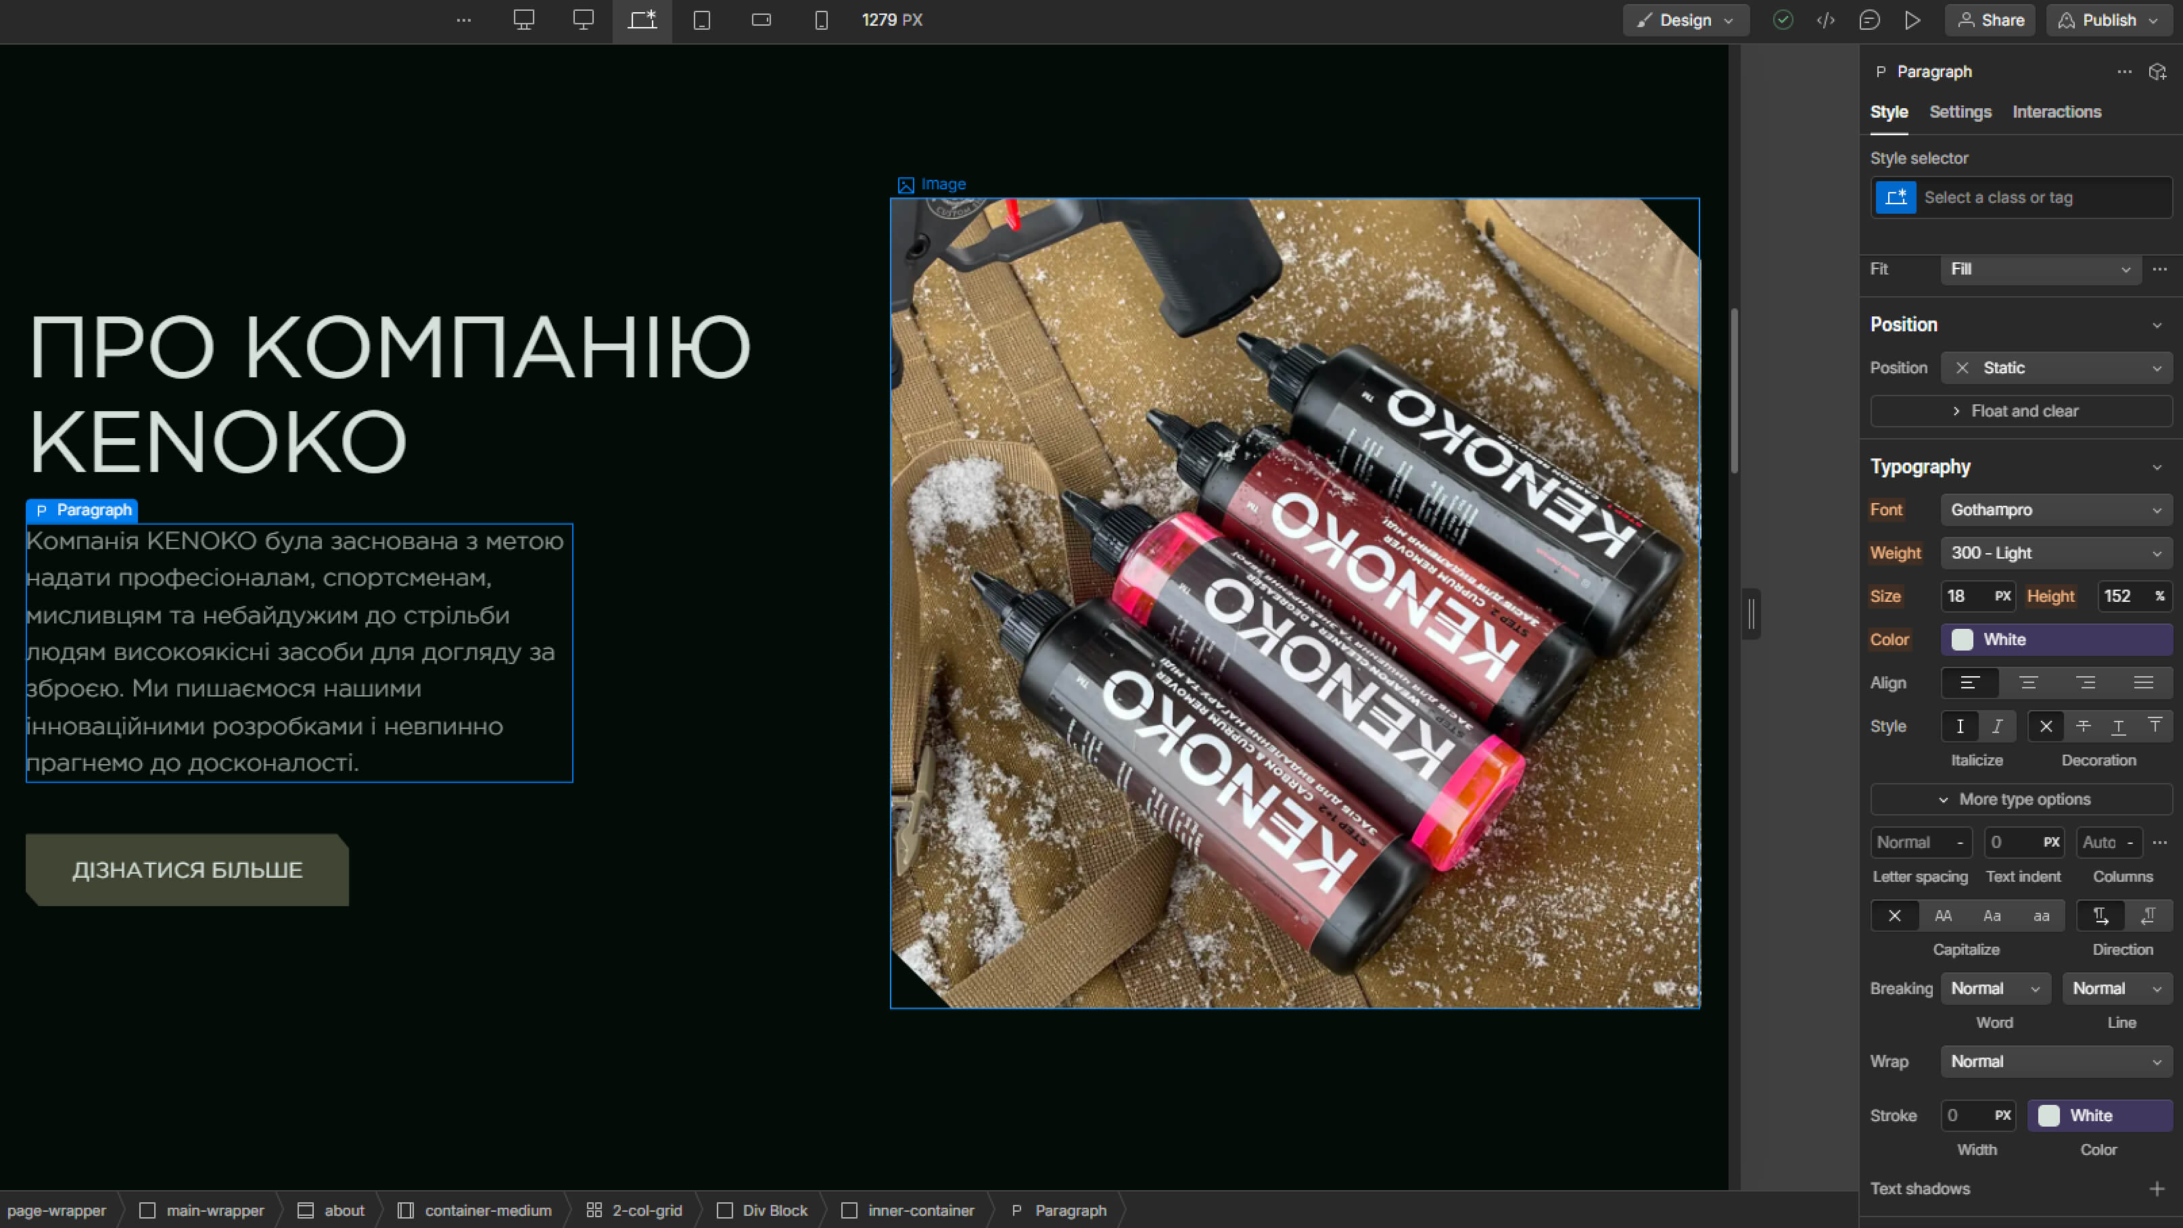Open the Font dropdown showing Gothampro
The height and width of the screenshot is (1228, 2183).
[2057, 510]
